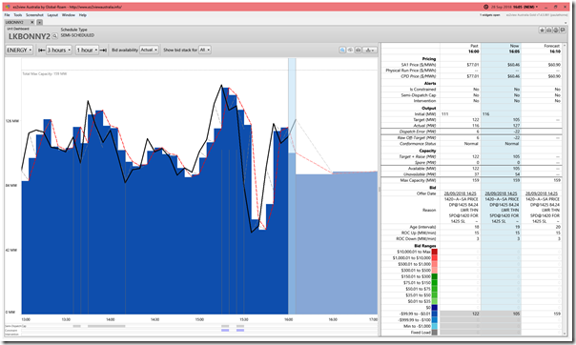Jump to start with left arrow icon
The image size is (576, 345).
pos(42,50)
